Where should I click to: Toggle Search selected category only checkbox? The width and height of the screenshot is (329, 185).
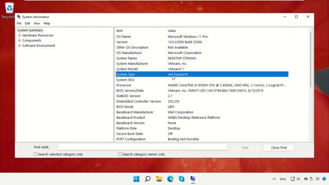point(35,154)
